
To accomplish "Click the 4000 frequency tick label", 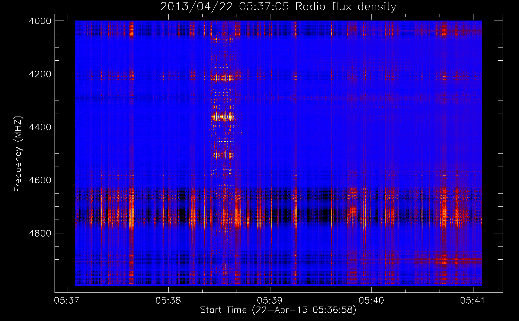I will coord(40,21).
